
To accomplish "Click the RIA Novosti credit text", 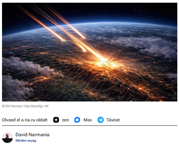I will point(13,106).
